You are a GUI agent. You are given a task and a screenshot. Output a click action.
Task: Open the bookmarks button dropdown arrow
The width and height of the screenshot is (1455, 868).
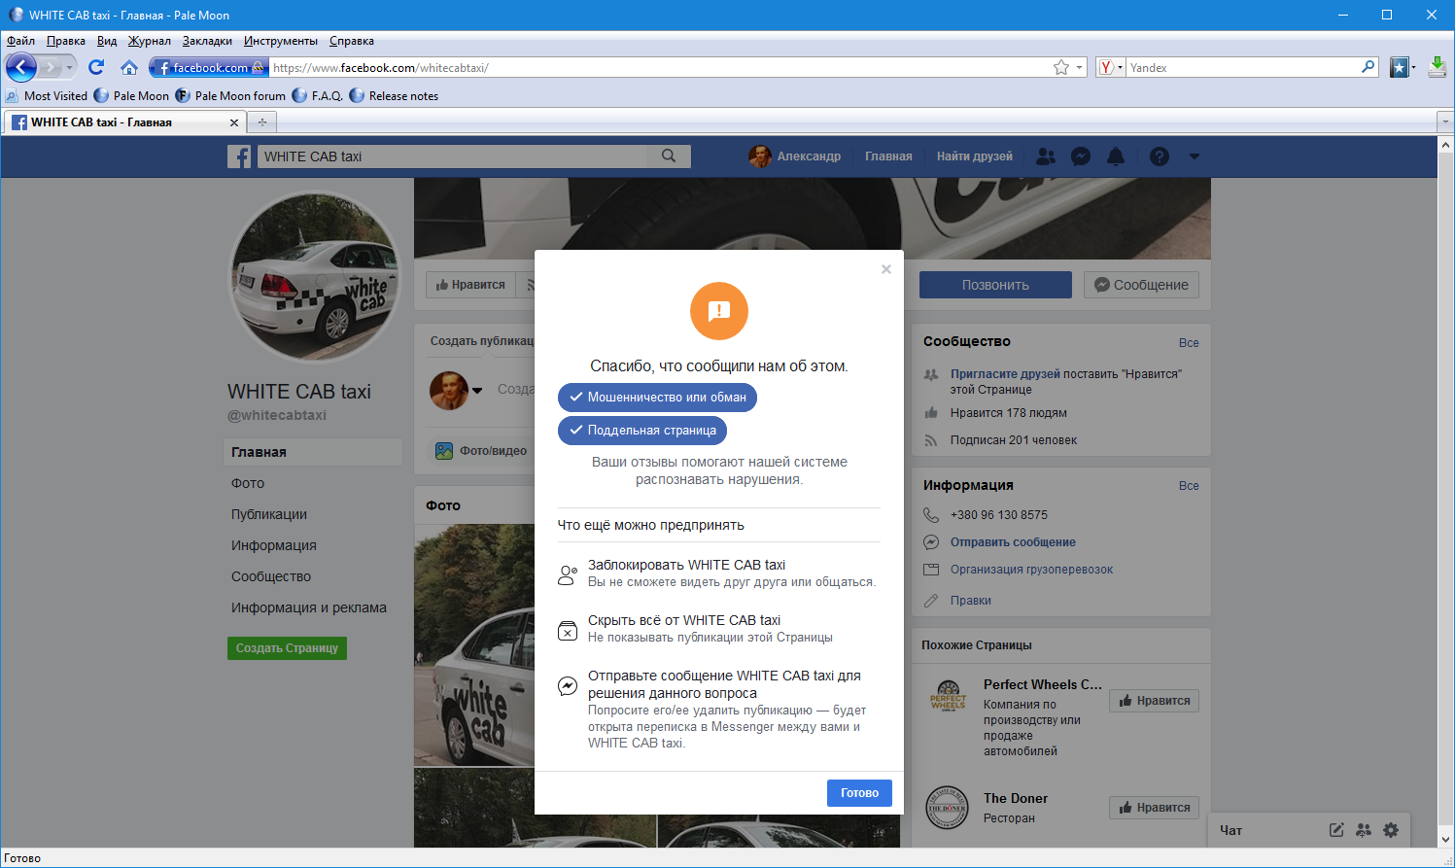click(x=1413, y=68)
